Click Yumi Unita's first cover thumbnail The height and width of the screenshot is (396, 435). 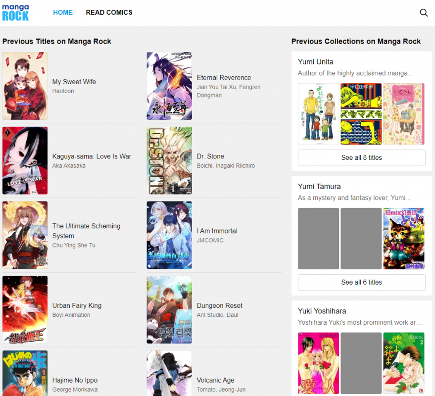319,114
